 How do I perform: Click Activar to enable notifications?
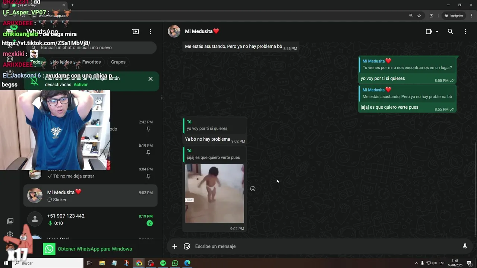[x=80, y=84]
